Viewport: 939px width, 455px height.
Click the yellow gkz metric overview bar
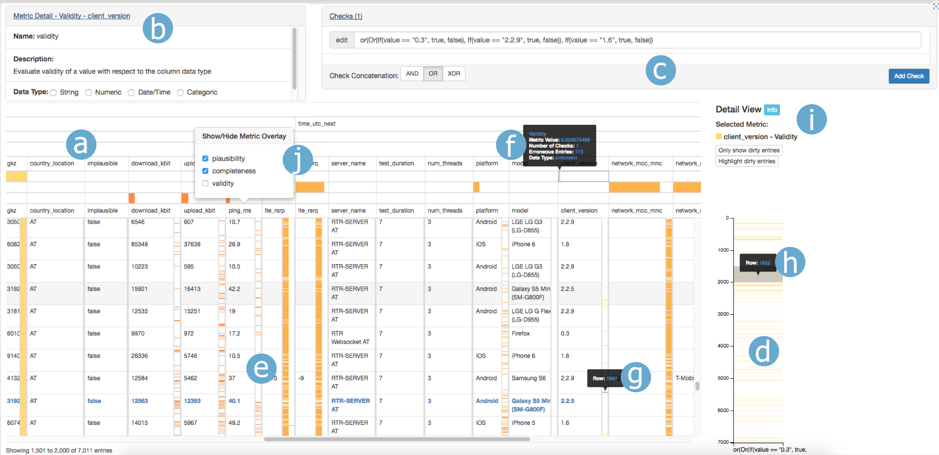click(16, 176)
